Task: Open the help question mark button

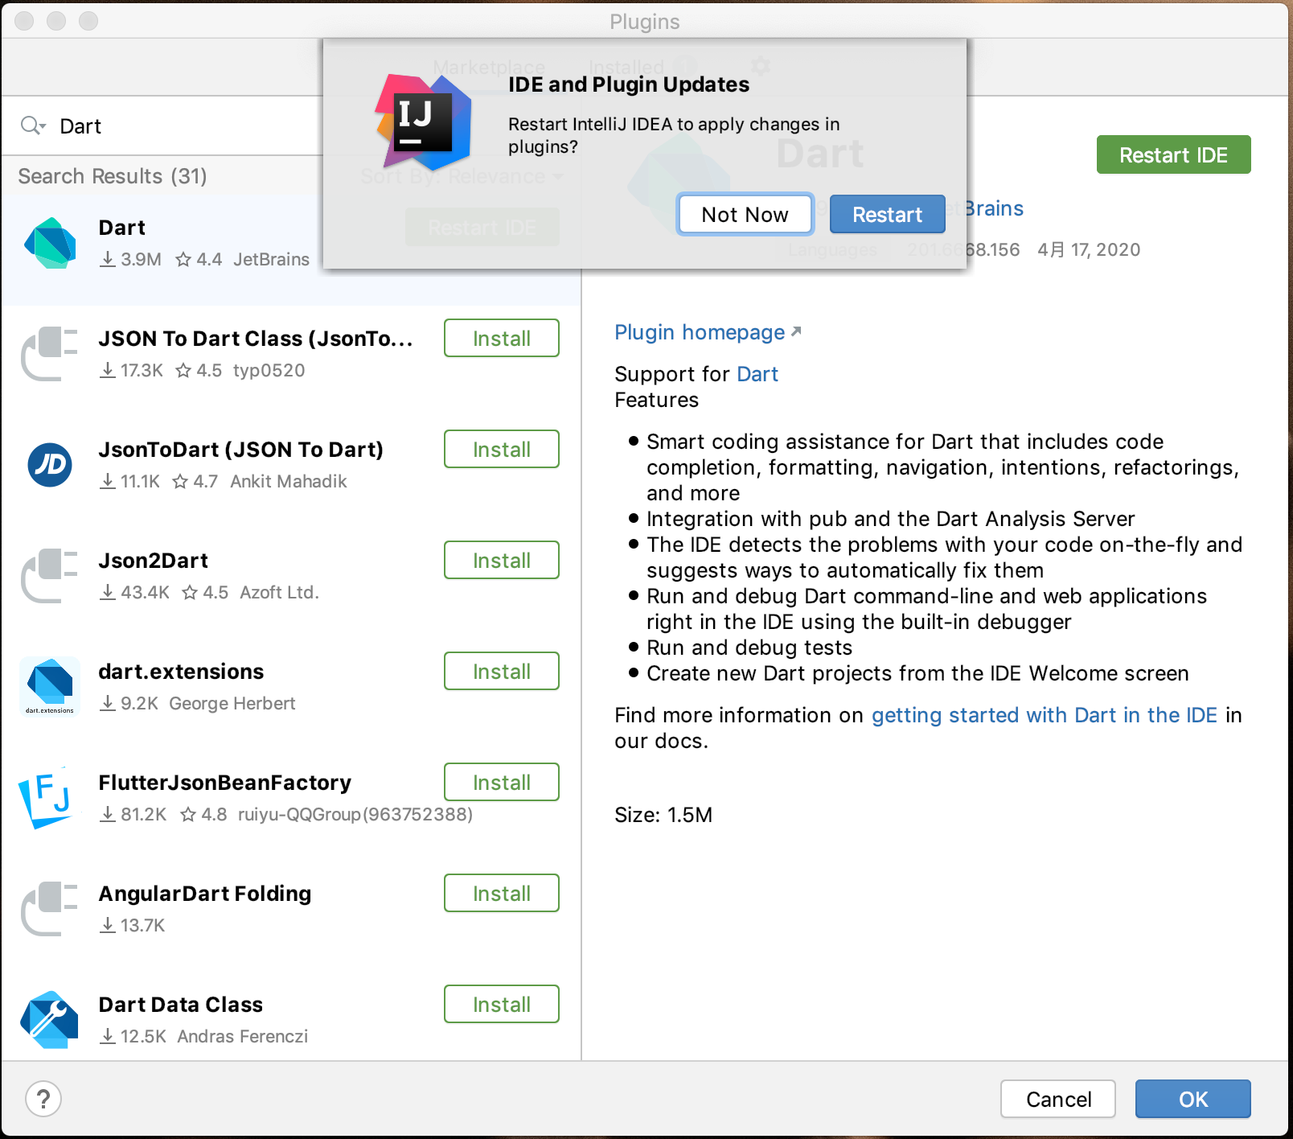Action: pos(43,1099)
